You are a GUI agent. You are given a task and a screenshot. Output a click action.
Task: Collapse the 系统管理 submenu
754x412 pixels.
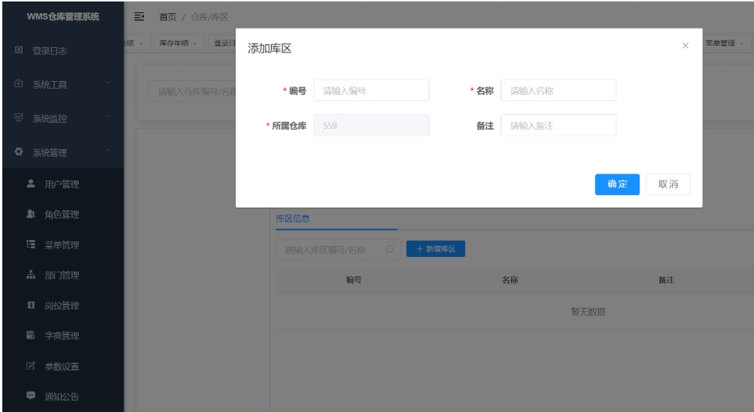pyautogui.click(x=108, y=152)
